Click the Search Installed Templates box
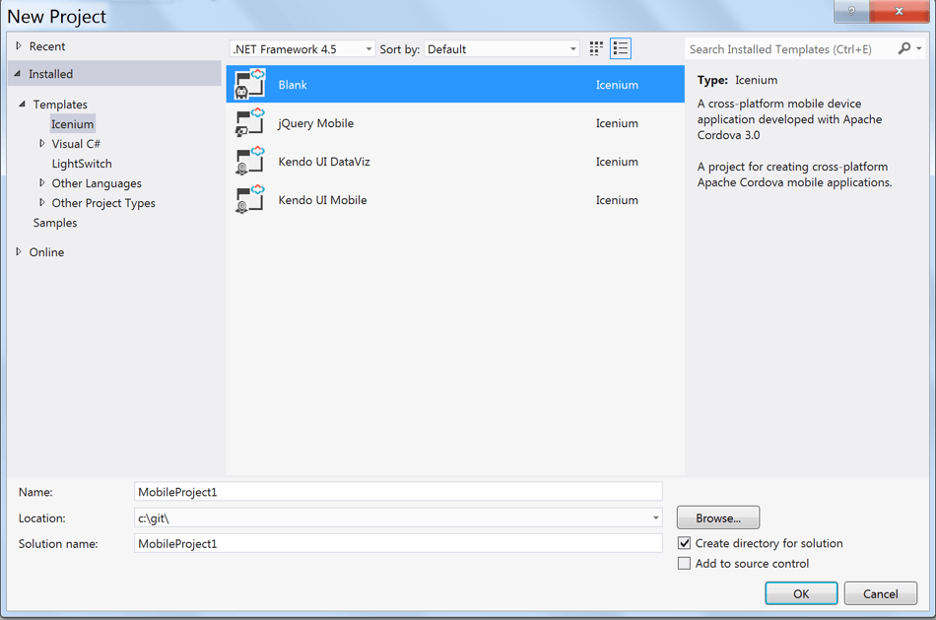 click(x=791, y=49)
